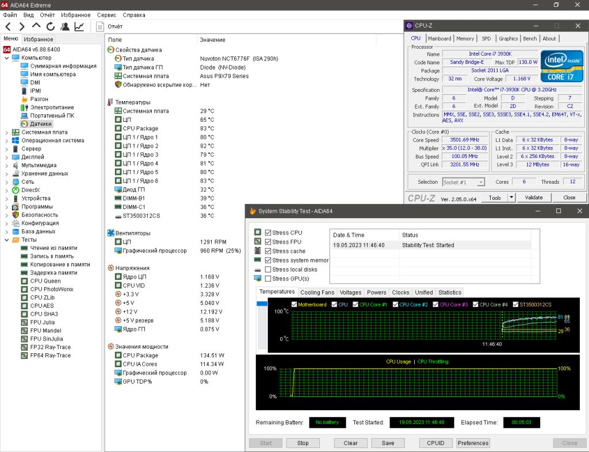Image resolution: width=589 pixels, height=452 pixels.
Task: Select the CPU Queen benchmark test
Action: [45, 281]
